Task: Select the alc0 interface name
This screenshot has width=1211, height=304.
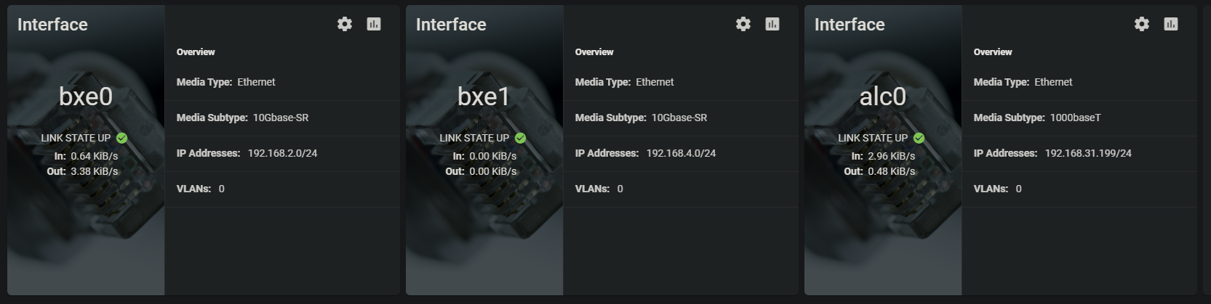Action: coord(883,96)
